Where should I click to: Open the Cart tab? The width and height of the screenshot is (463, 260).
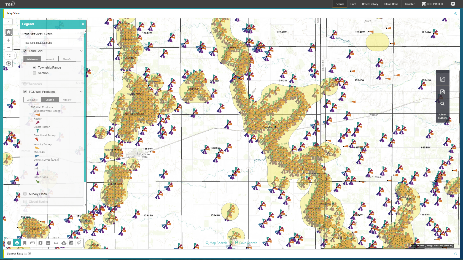353,4
